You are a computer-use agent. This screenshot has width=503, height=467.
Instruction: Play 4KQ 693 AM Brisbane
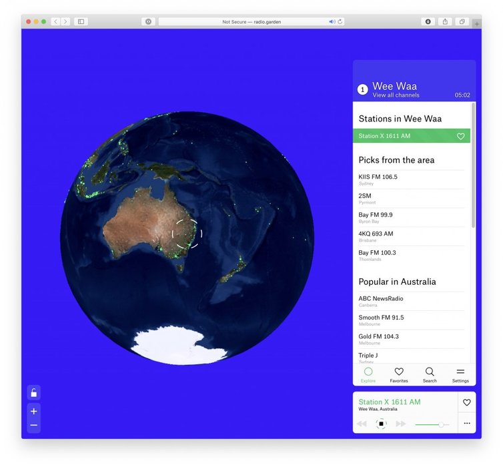point(412,236)
